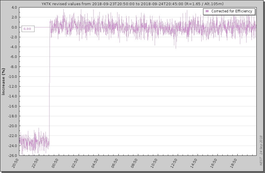The height and width of the screenshot is (173, 265).
Task: Click the 02:50 x-axis time label
Action: point(75,163)
